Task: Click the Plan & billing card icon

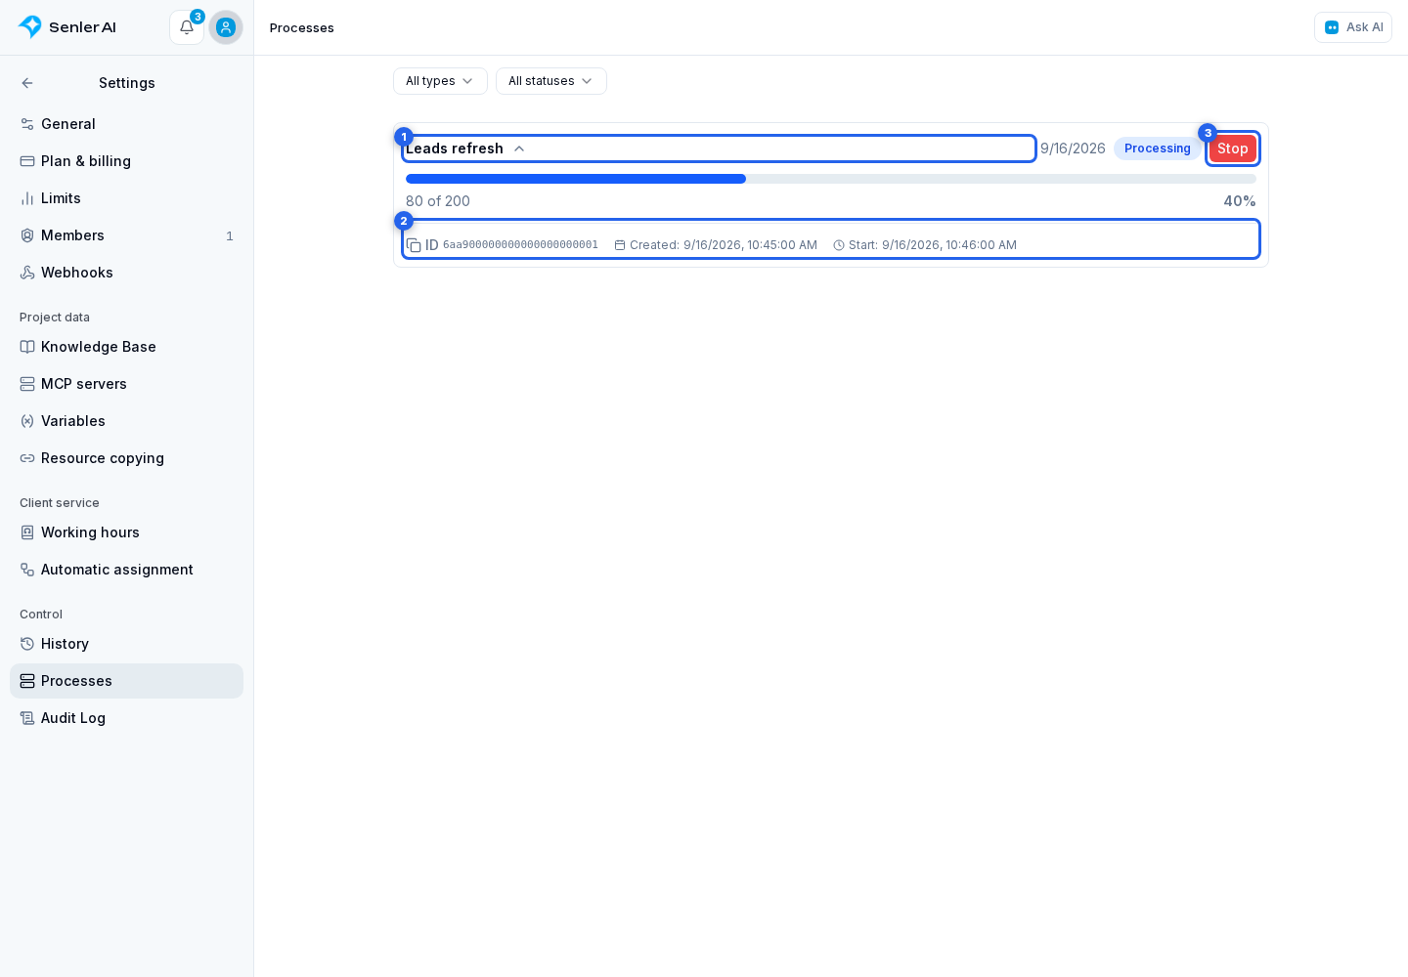Action: pyautogui.click(x=27, y=161)
